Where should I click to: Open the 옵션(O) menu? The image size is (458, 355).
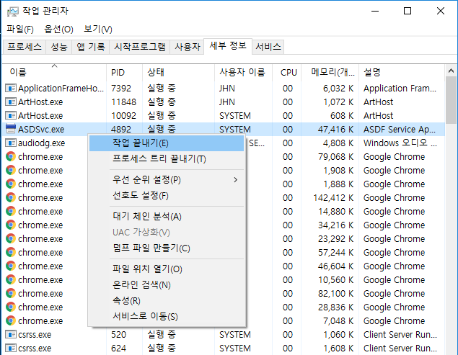(x=58, y=30)
